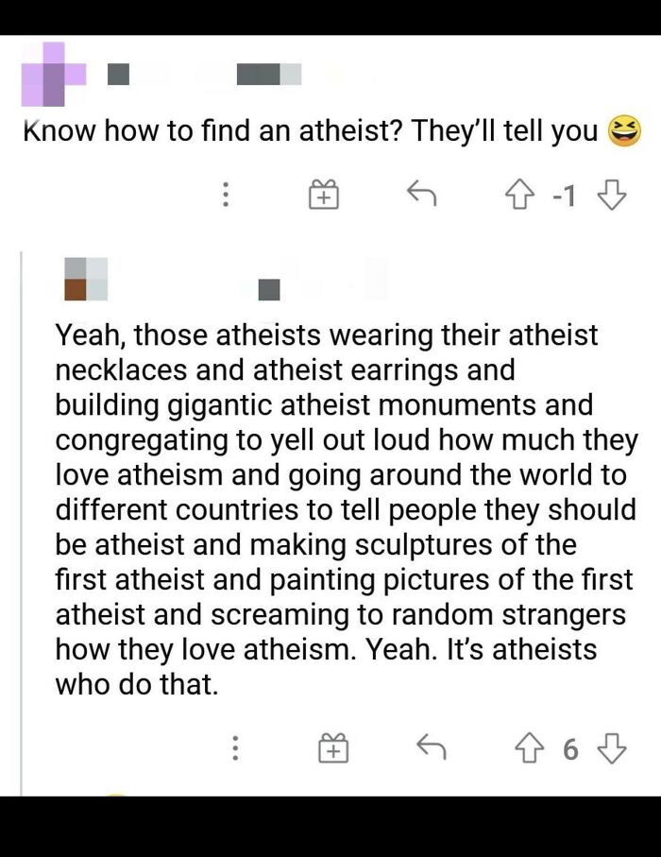Click the reply arrow on the joke comment
The image size is (661, 857).
422,194
